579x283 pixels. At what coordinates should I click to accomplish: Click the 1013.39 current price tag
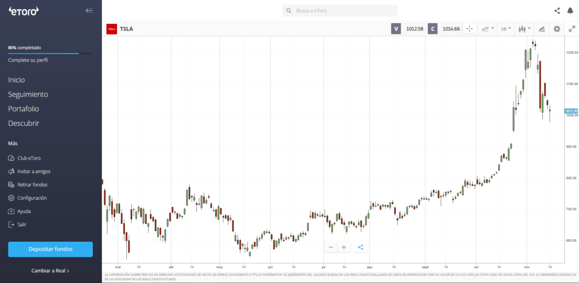571,110
